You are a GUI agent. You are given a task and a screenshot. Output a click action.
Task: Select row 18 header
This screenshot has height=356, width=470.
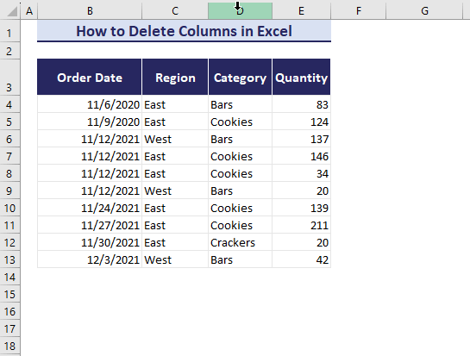(9, 346)
